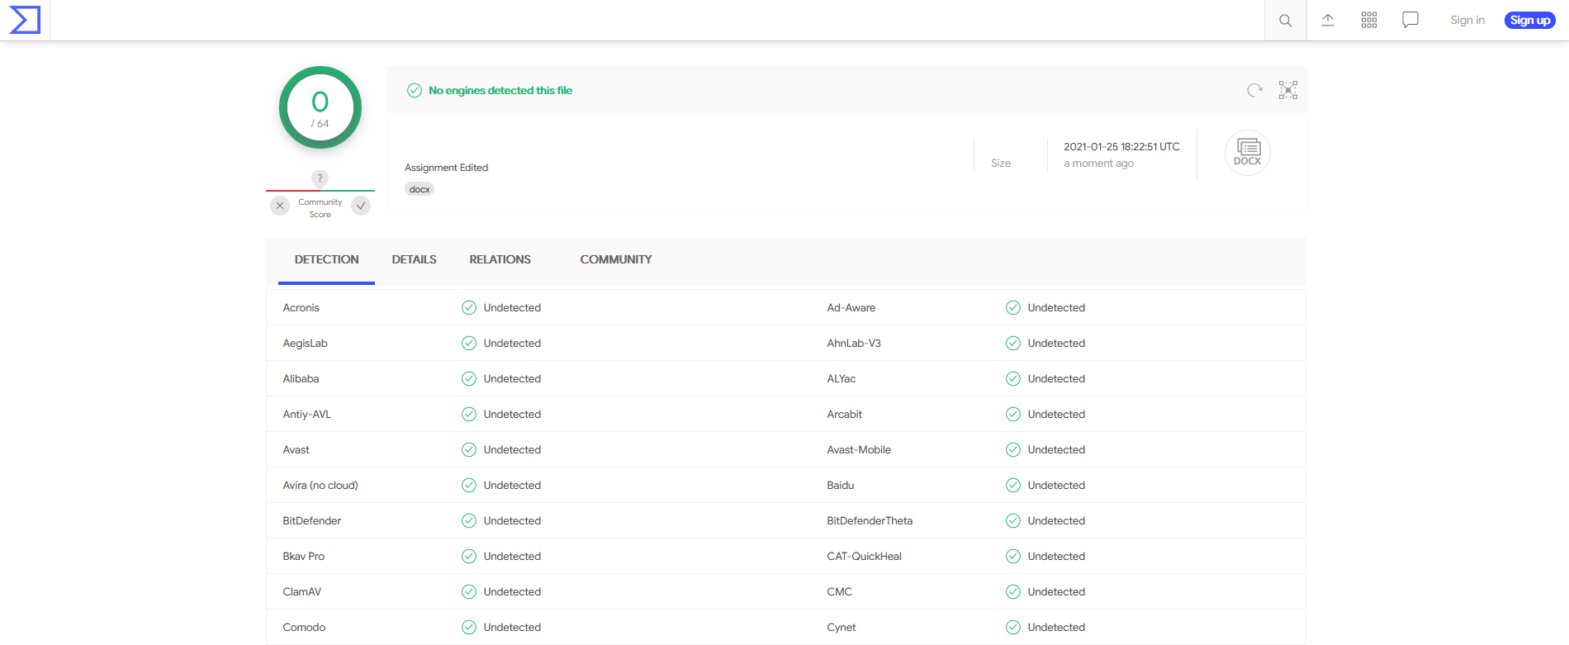This screenshot has width=1569, height=645.
Task: Click the docx tag chip
Action: click(420, 189)
